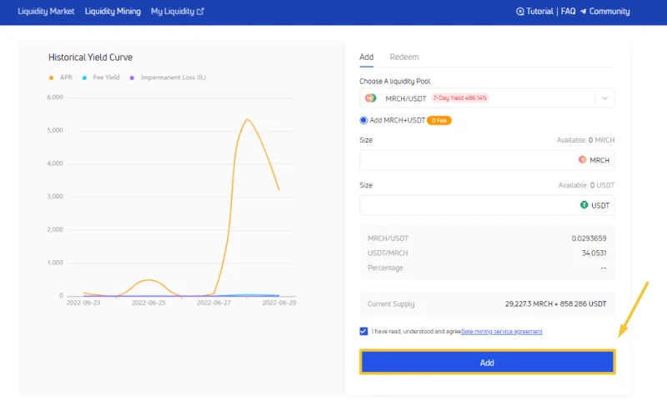
Task: Click the Percentage row label
Action: click(x=385, y=268)
